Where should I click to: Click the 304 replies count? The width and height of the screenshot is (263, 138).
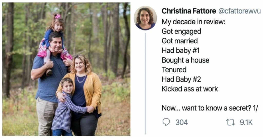tap(182, 122)
